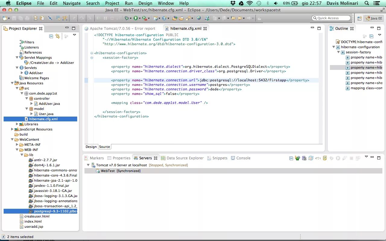Click the Open Perspective icon

[x=359, y=18]
